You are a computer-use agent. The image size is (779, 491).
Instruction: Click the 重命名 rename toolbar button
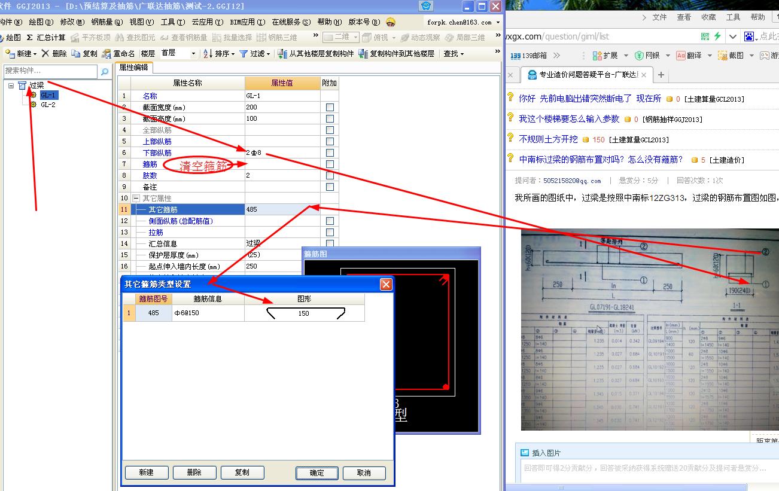(x=118, y=53)
